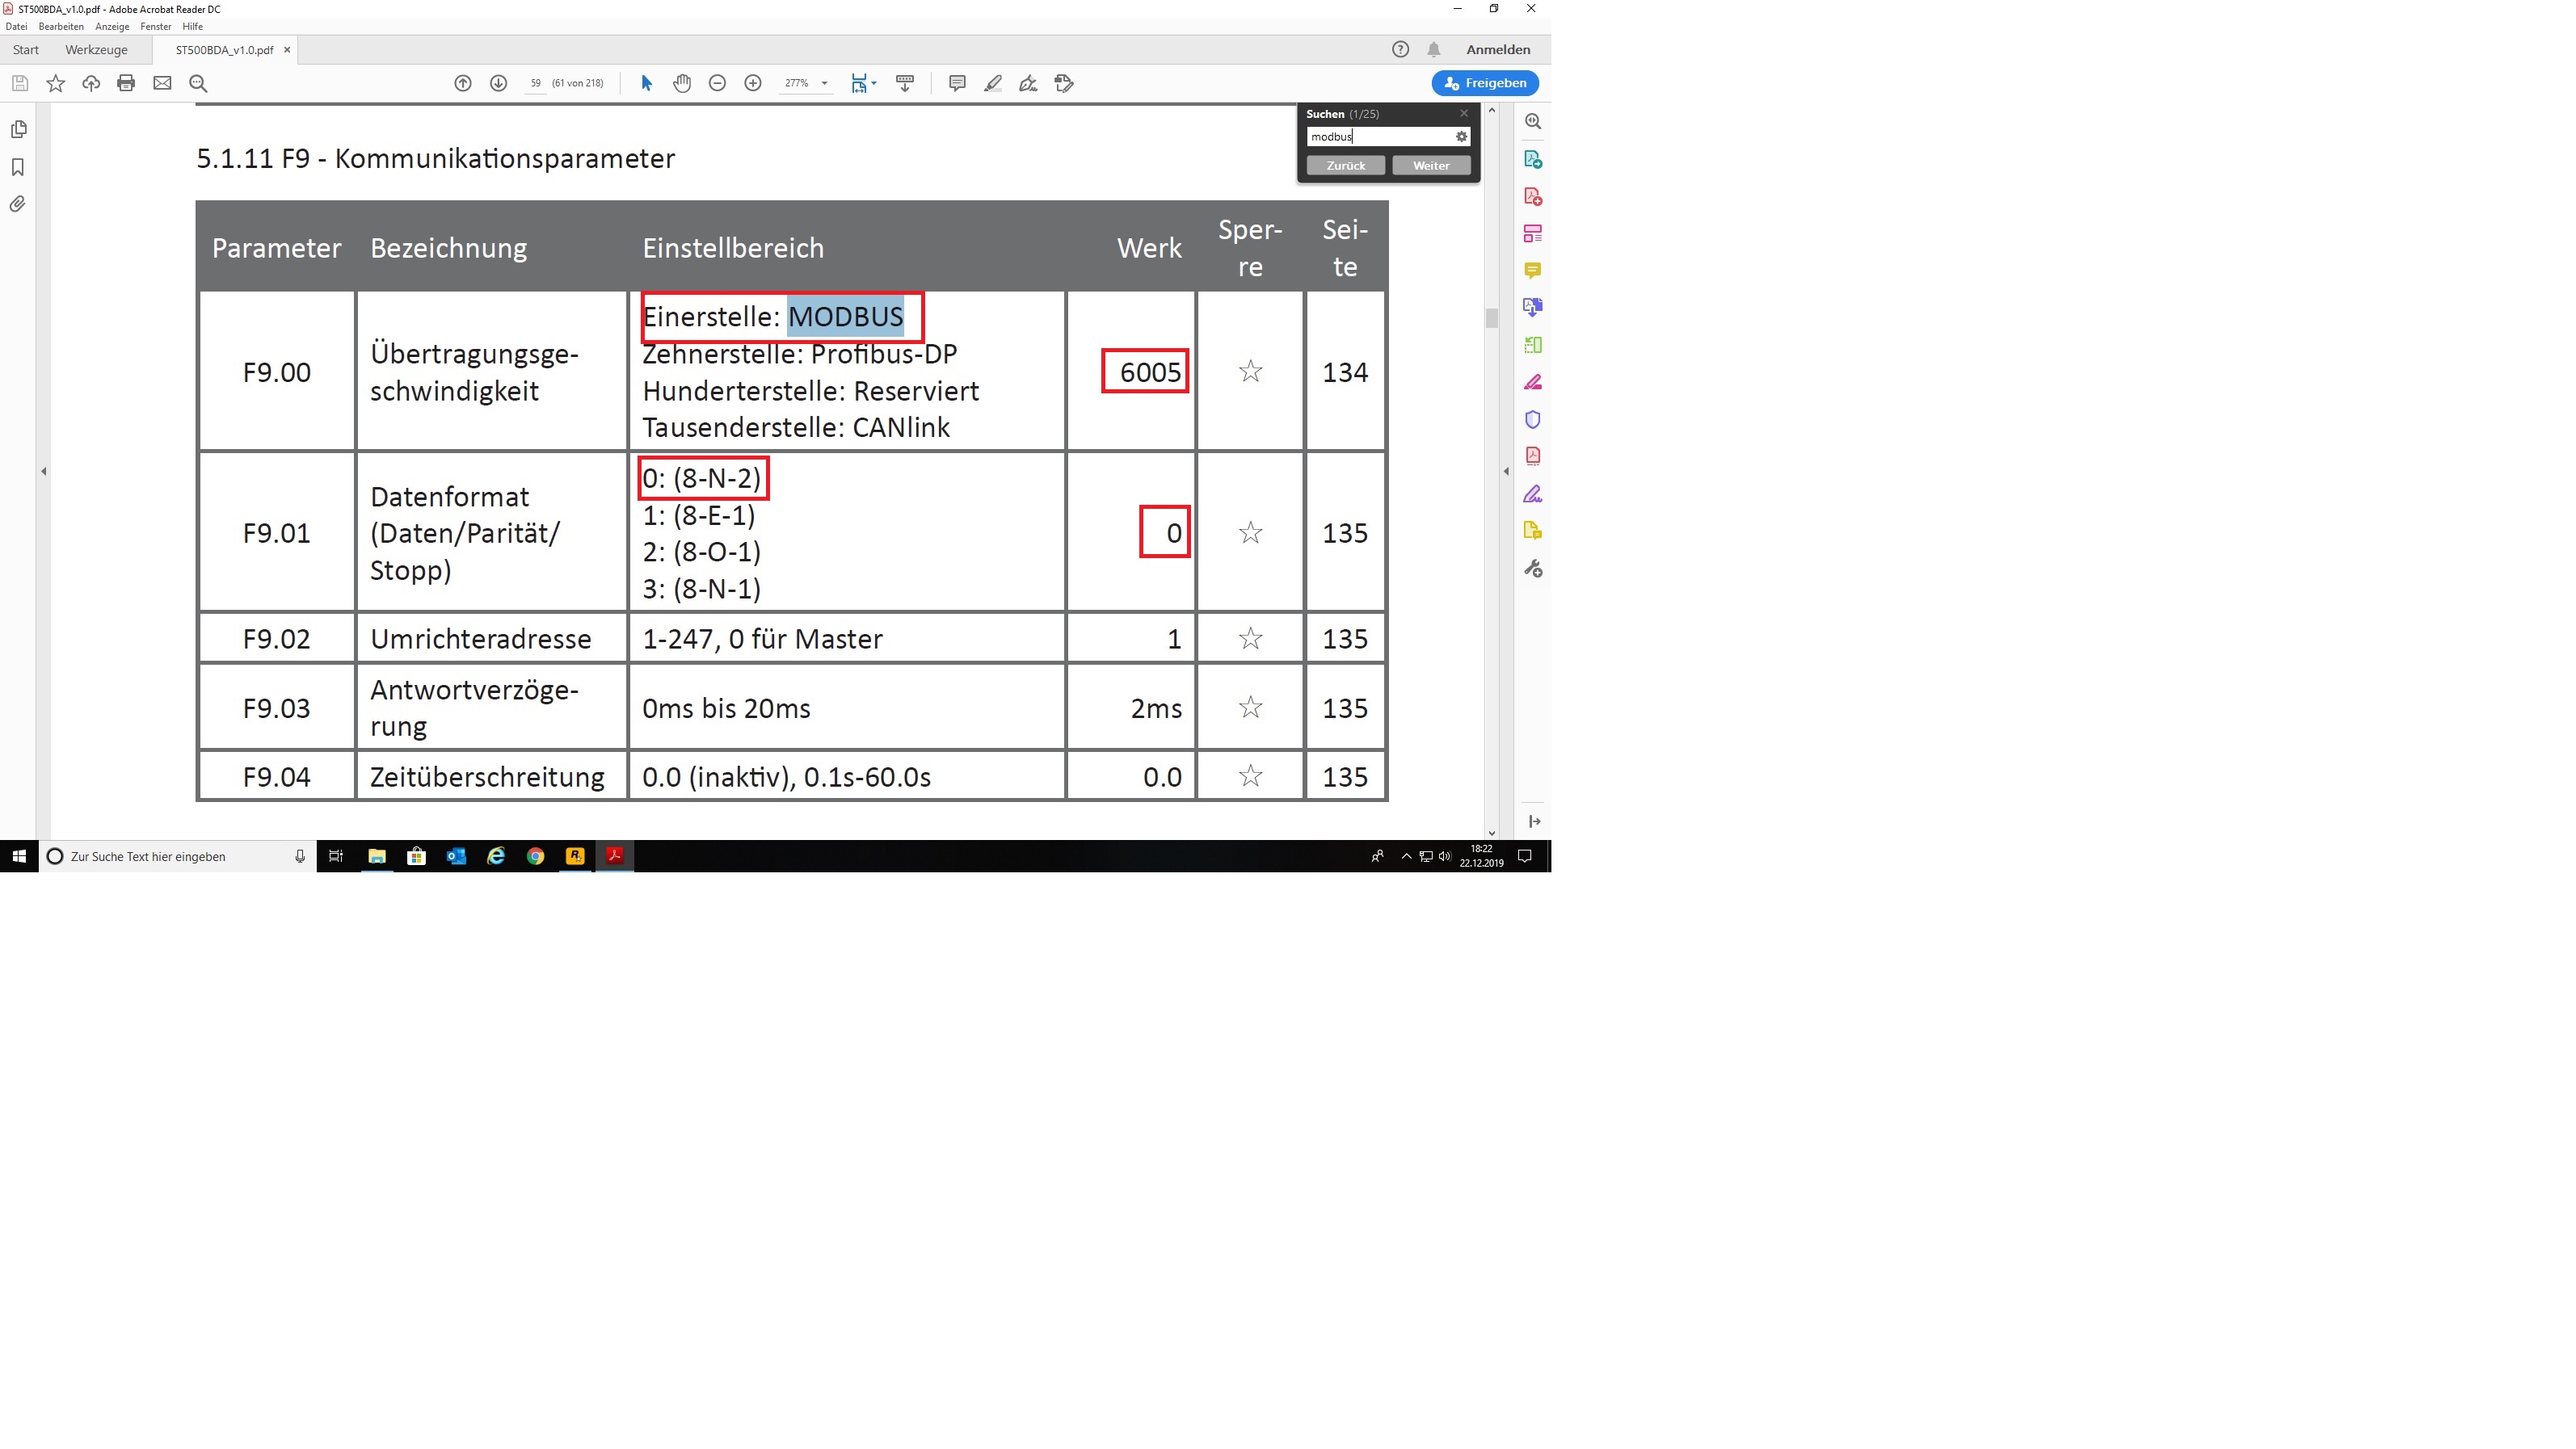Send file by email envelope icon
This screenshot has width=2576, height=1449.
[x=162, y=83]
